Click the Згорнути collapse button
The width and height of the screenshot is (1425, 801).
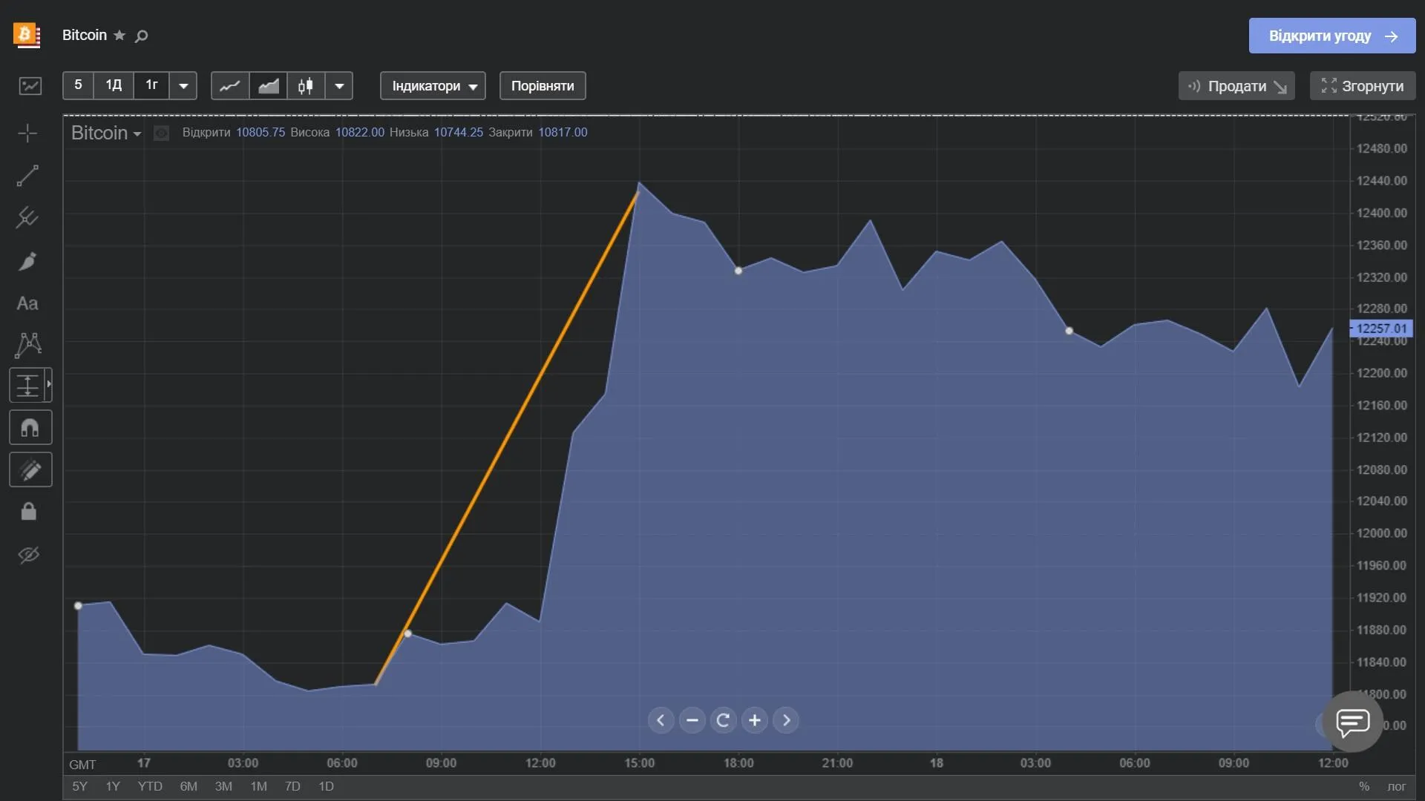[x=1363, y=86]
